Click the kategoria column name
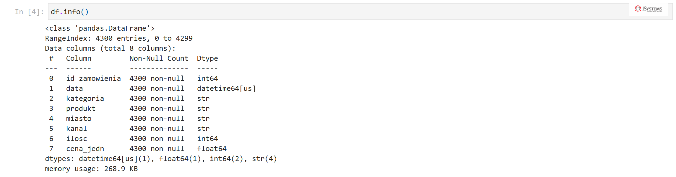Viewport: 676px width, 177px height. click(85, 99)
